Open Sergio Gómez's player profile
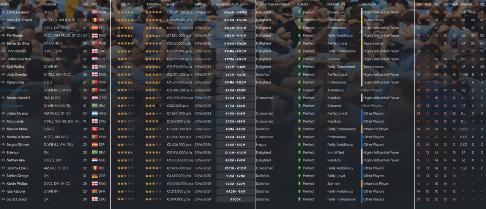 [x=18, y=144]
